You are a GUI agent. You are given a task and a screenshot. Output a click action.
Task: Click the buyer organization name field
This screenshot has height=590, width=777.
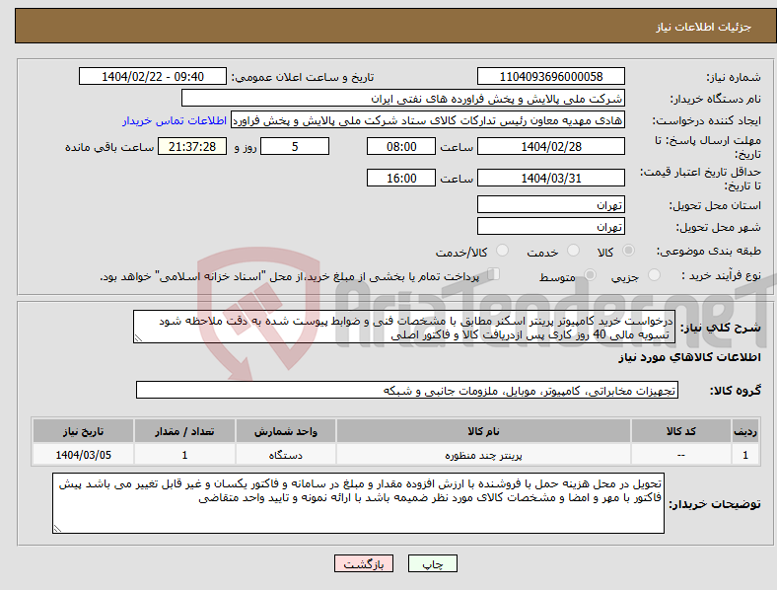[403, 98]
